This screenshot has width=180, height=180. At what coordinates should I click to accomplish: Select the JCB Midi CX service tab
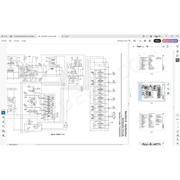click(49, 36)
